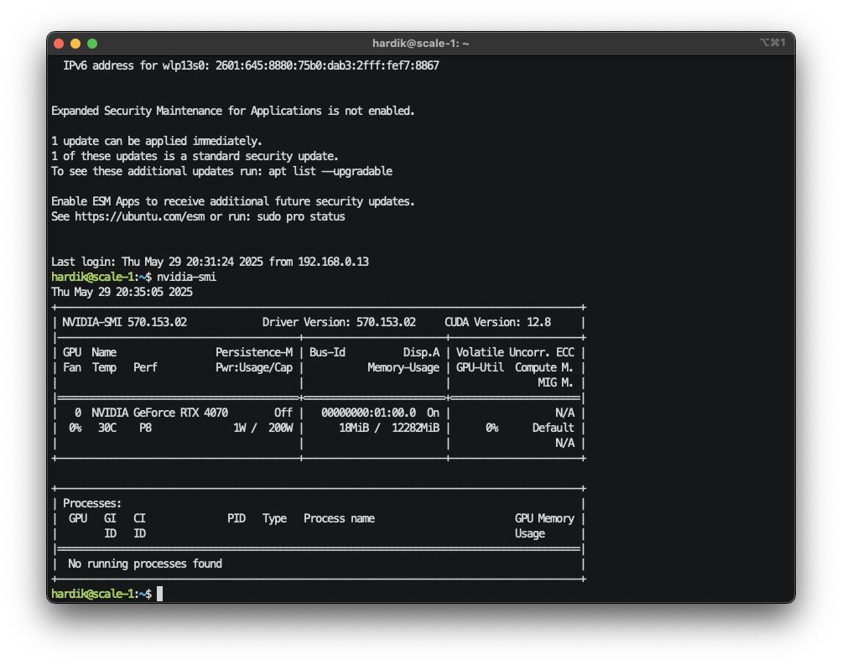Click the 'Process name' column header
The width and height of the screenshot is (842, 665).
click(340, 518)
